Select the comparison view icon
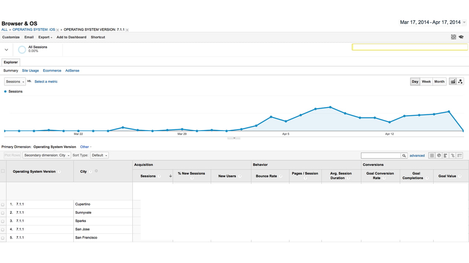 pyautogui.click(x=453, y=155)
